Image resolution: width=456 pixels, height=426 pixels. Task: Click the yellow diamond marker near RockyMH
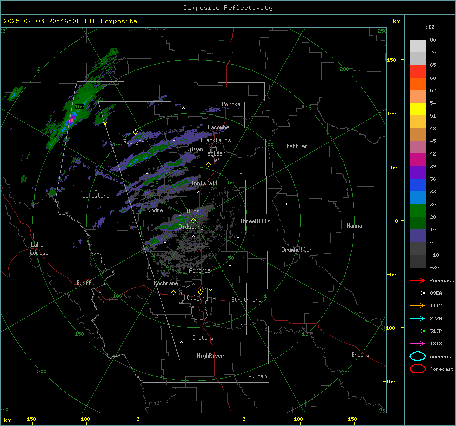click(x=135, y=132)
